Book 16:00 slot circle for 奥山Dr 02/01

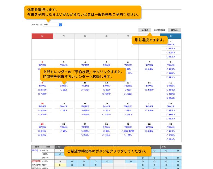[x=166, y=158]
